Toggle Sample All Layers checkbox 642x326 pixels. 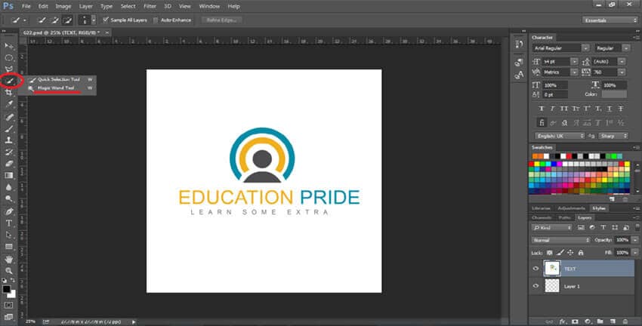point(106,20)
